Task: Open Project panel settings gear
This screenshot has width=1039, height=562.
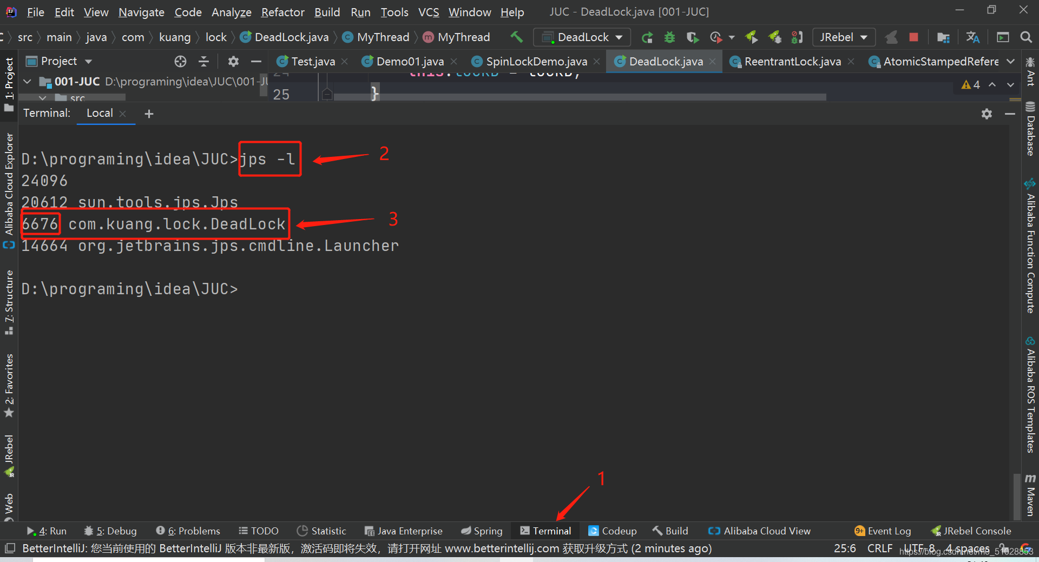Action: [233, 61]
